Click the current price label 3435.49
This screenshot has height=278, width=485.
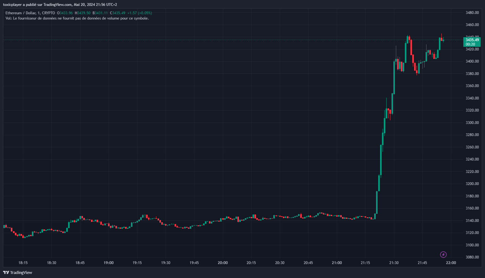click(x=472, y=40)
